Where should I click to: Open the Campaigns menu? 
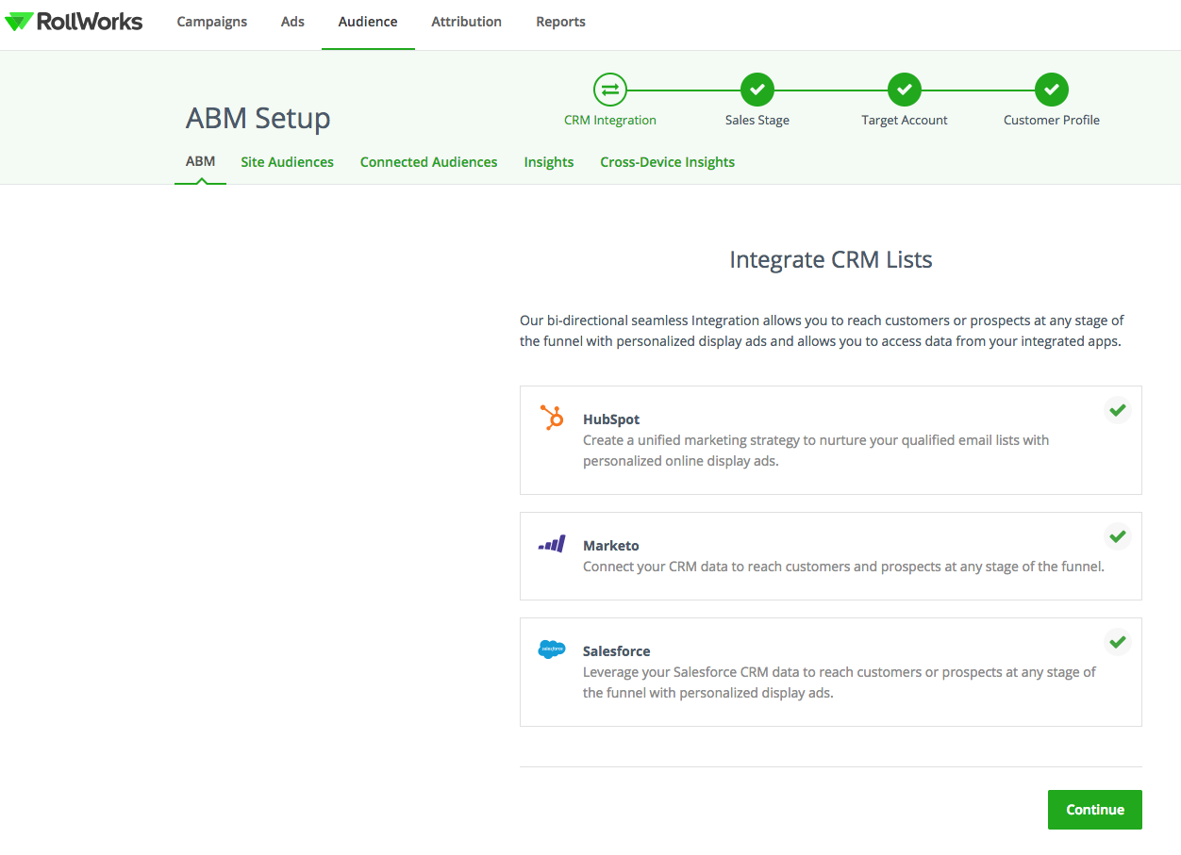[x=211, y=21]
